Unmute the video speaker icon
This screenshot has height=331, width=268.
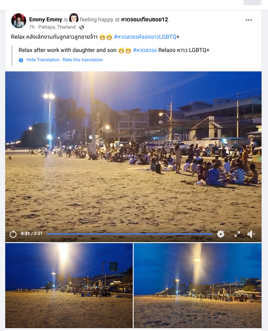pyautogui.click(x=251, y=234)
